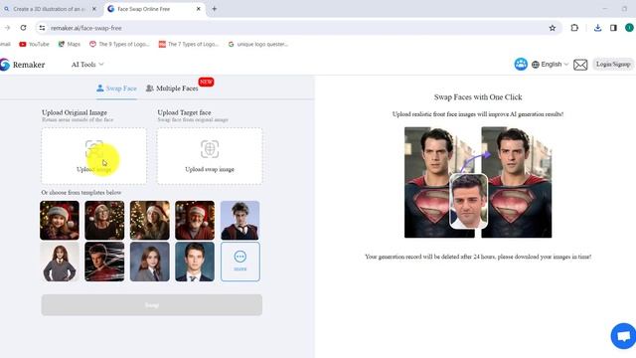
Task: Click the forward navigation arrow
Action: point(7,28)
